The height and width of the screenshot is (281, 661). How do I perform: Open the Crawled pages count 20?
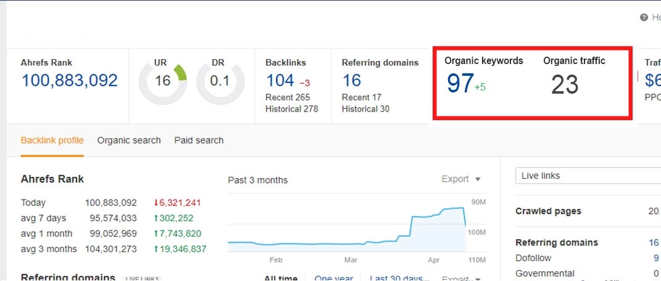(x=653, y=211)
